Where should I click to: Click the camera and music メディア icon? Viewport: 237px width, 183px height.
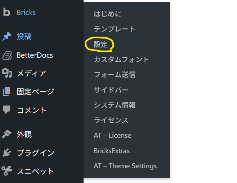tap(7, 73)
